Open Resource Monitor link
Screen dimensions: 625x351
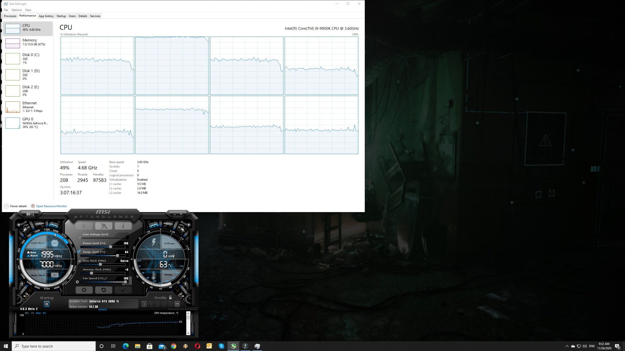pos(51,206)
